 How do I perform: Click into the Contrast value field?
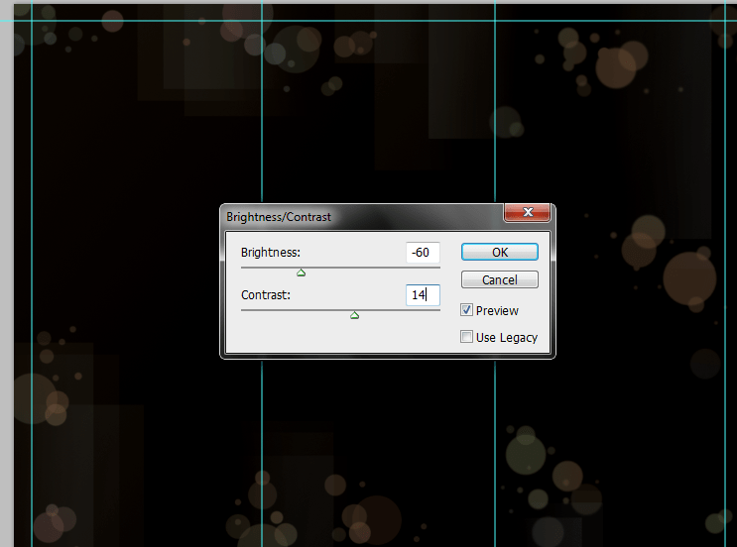click(423, 295)
